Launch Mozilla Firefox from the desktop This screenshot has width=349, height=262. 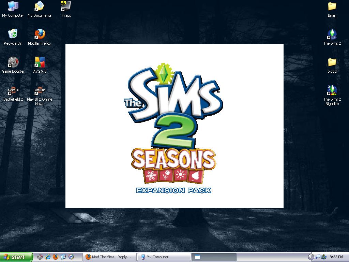39,37
